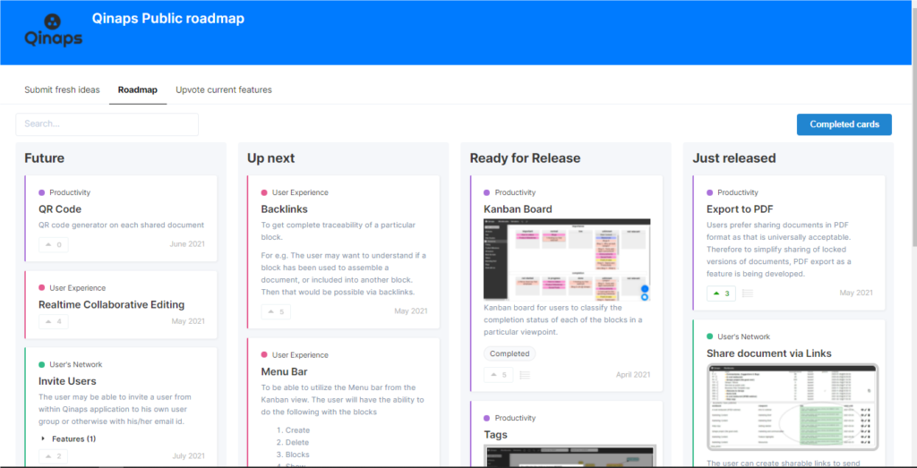
Task: Upvote the Backlinks card
Action: [276, 312]
